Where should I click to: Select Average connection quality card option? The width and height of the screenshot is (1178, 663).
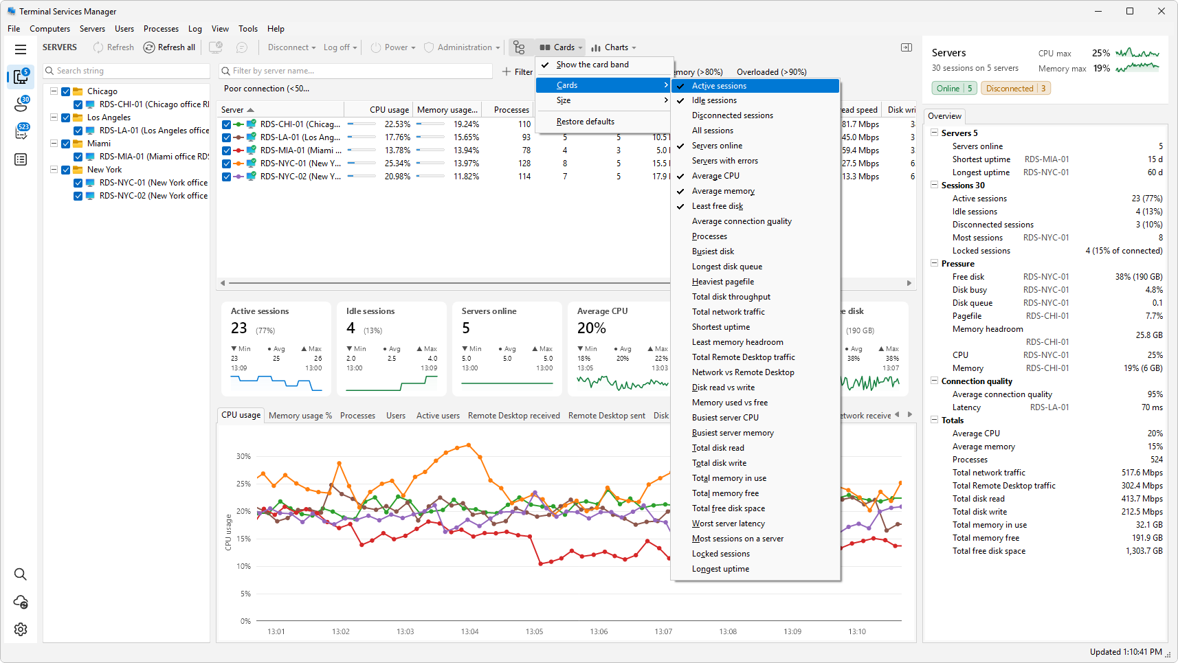point(755,221)
